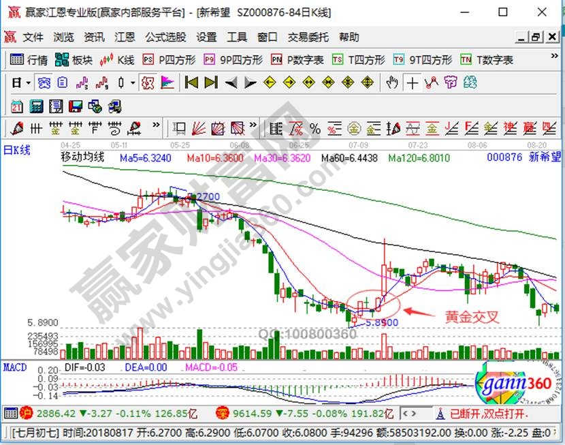Toggle the crosshair cursor tool
This screenshot has width=565, height=445.
[x=413, y=82]
